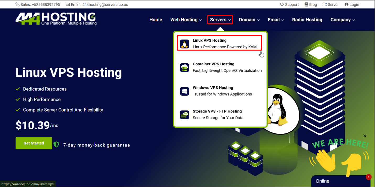Open the Email dropdown menu

tap(276, 20)
